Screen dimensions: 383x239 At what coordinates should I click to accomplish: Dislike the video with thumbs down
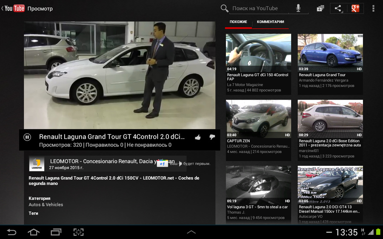point(212,137)
